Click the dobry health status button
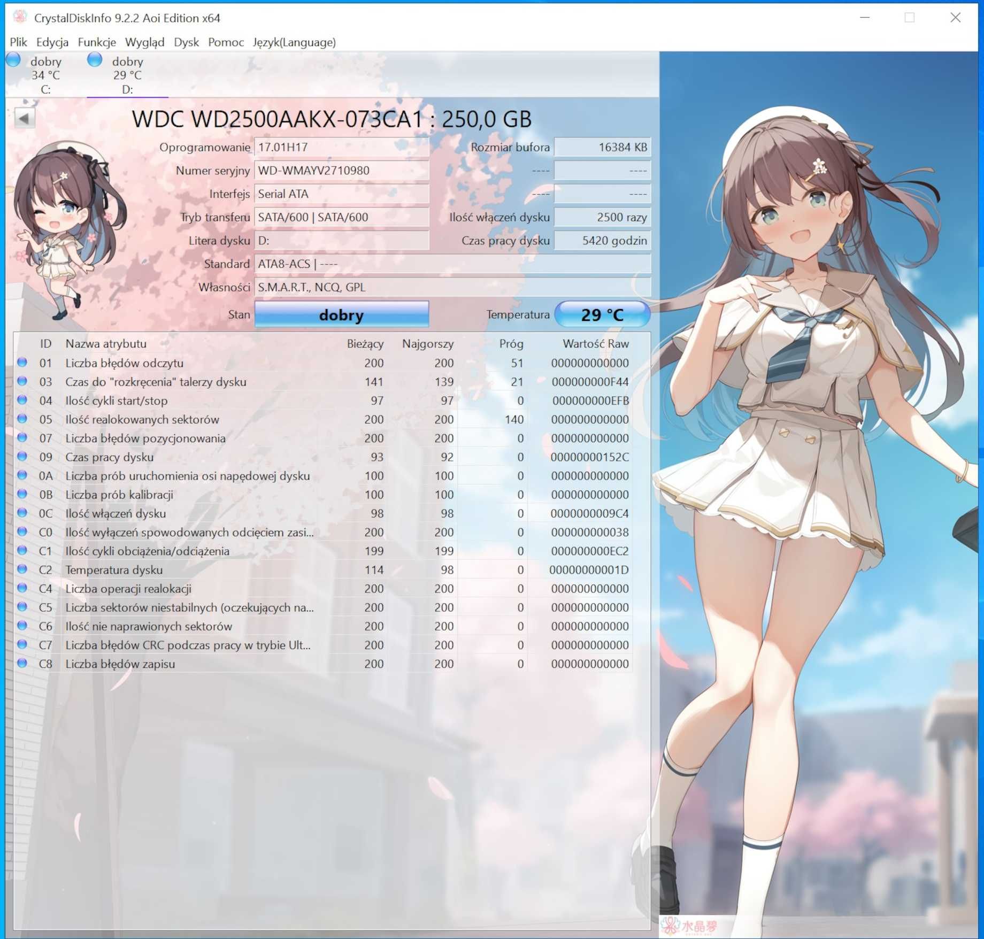 pyautogui.click(x=342, y=314)
